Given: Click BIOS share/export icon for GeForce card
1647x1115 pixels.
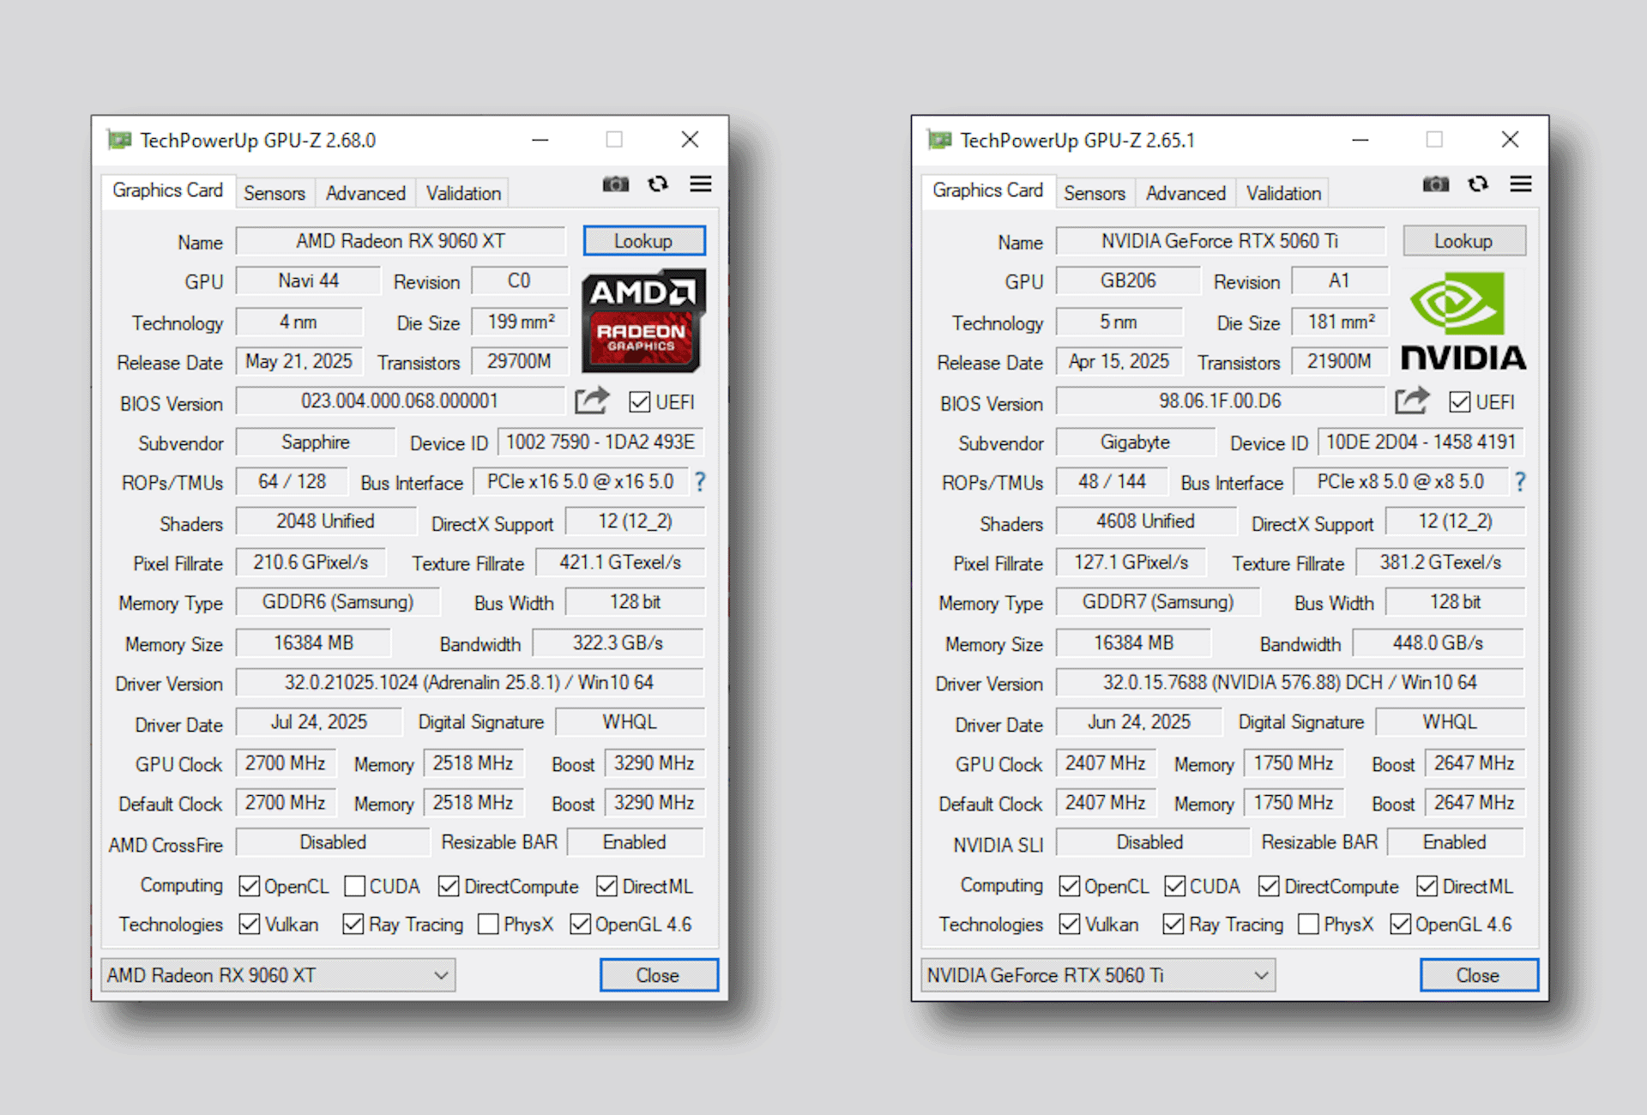Looking at the screenshot, I should coord(1412,401).
